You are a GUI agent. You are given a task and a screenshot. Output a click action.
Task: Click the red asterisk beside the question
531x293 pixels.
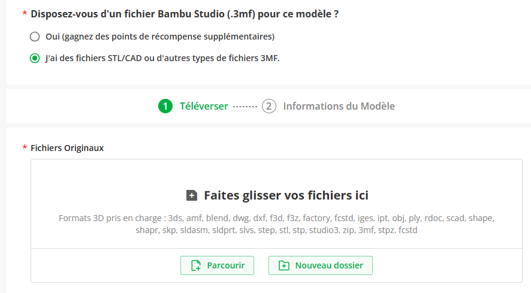click(25, 13)
